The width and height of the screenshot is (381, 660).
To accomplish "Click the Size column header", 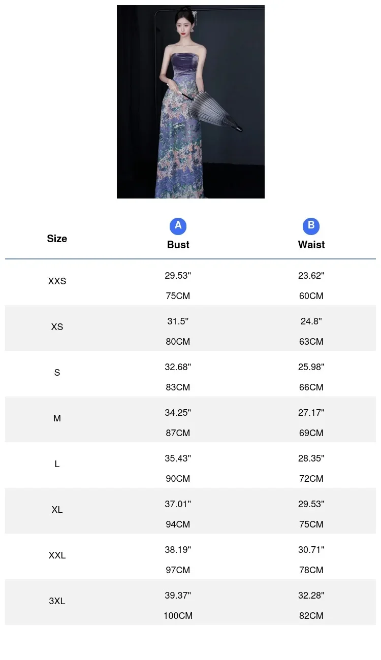I will (57, 239).
